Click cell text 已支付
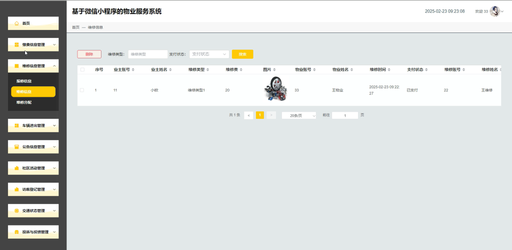Screen dimensions: 512x250 pyautogui.click(x=412, y=90)
